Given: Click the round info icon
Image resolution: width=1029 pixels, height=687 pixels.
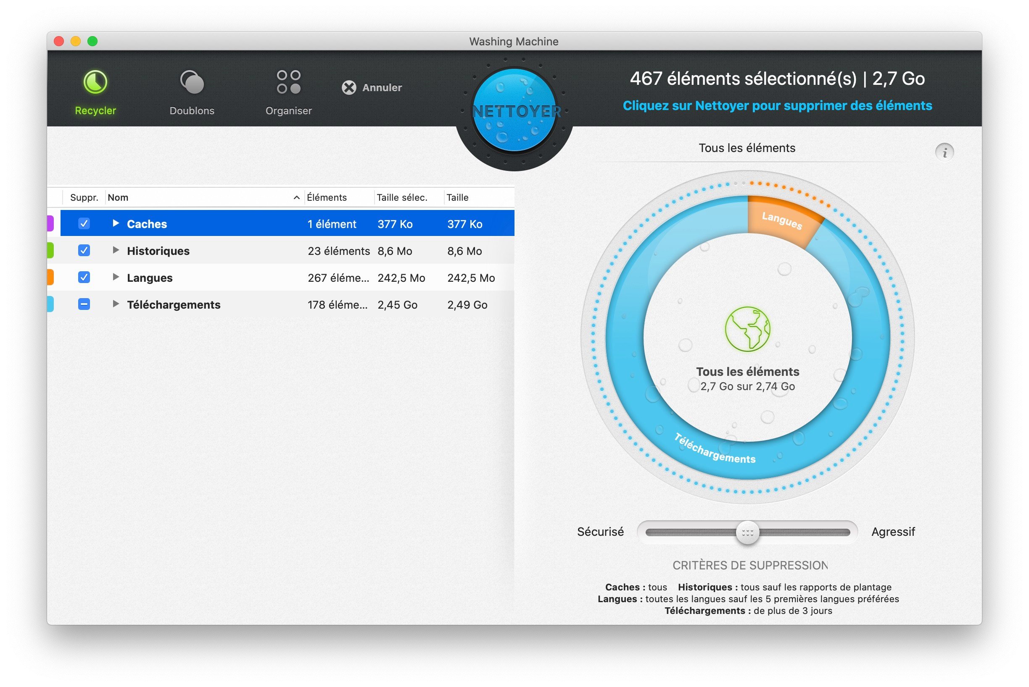Looking at the screenshot, I should [945, 152].
